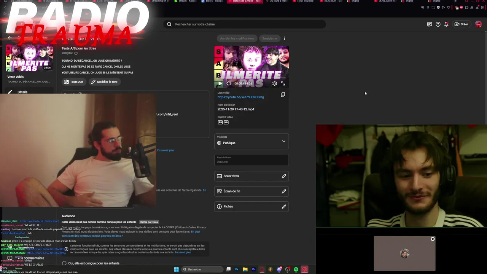Open Spotify from the taskbar
The width and height of the screenshot is (487, 274).
[296, 269]
